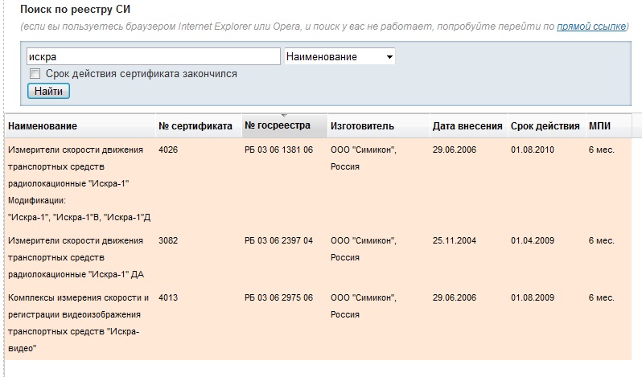The width and height of the screenshot is (642, 377).
Task: Sort table by "№ сертификата" column header
Action: [195, 126]
